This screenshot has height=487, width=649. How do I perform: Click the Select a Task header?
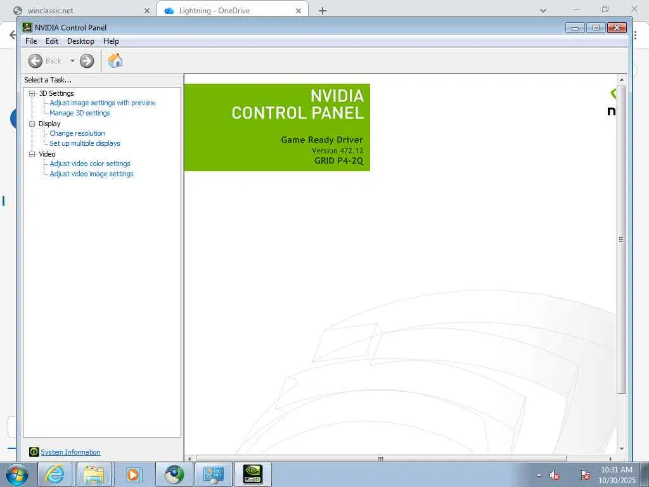coord(48,80)
